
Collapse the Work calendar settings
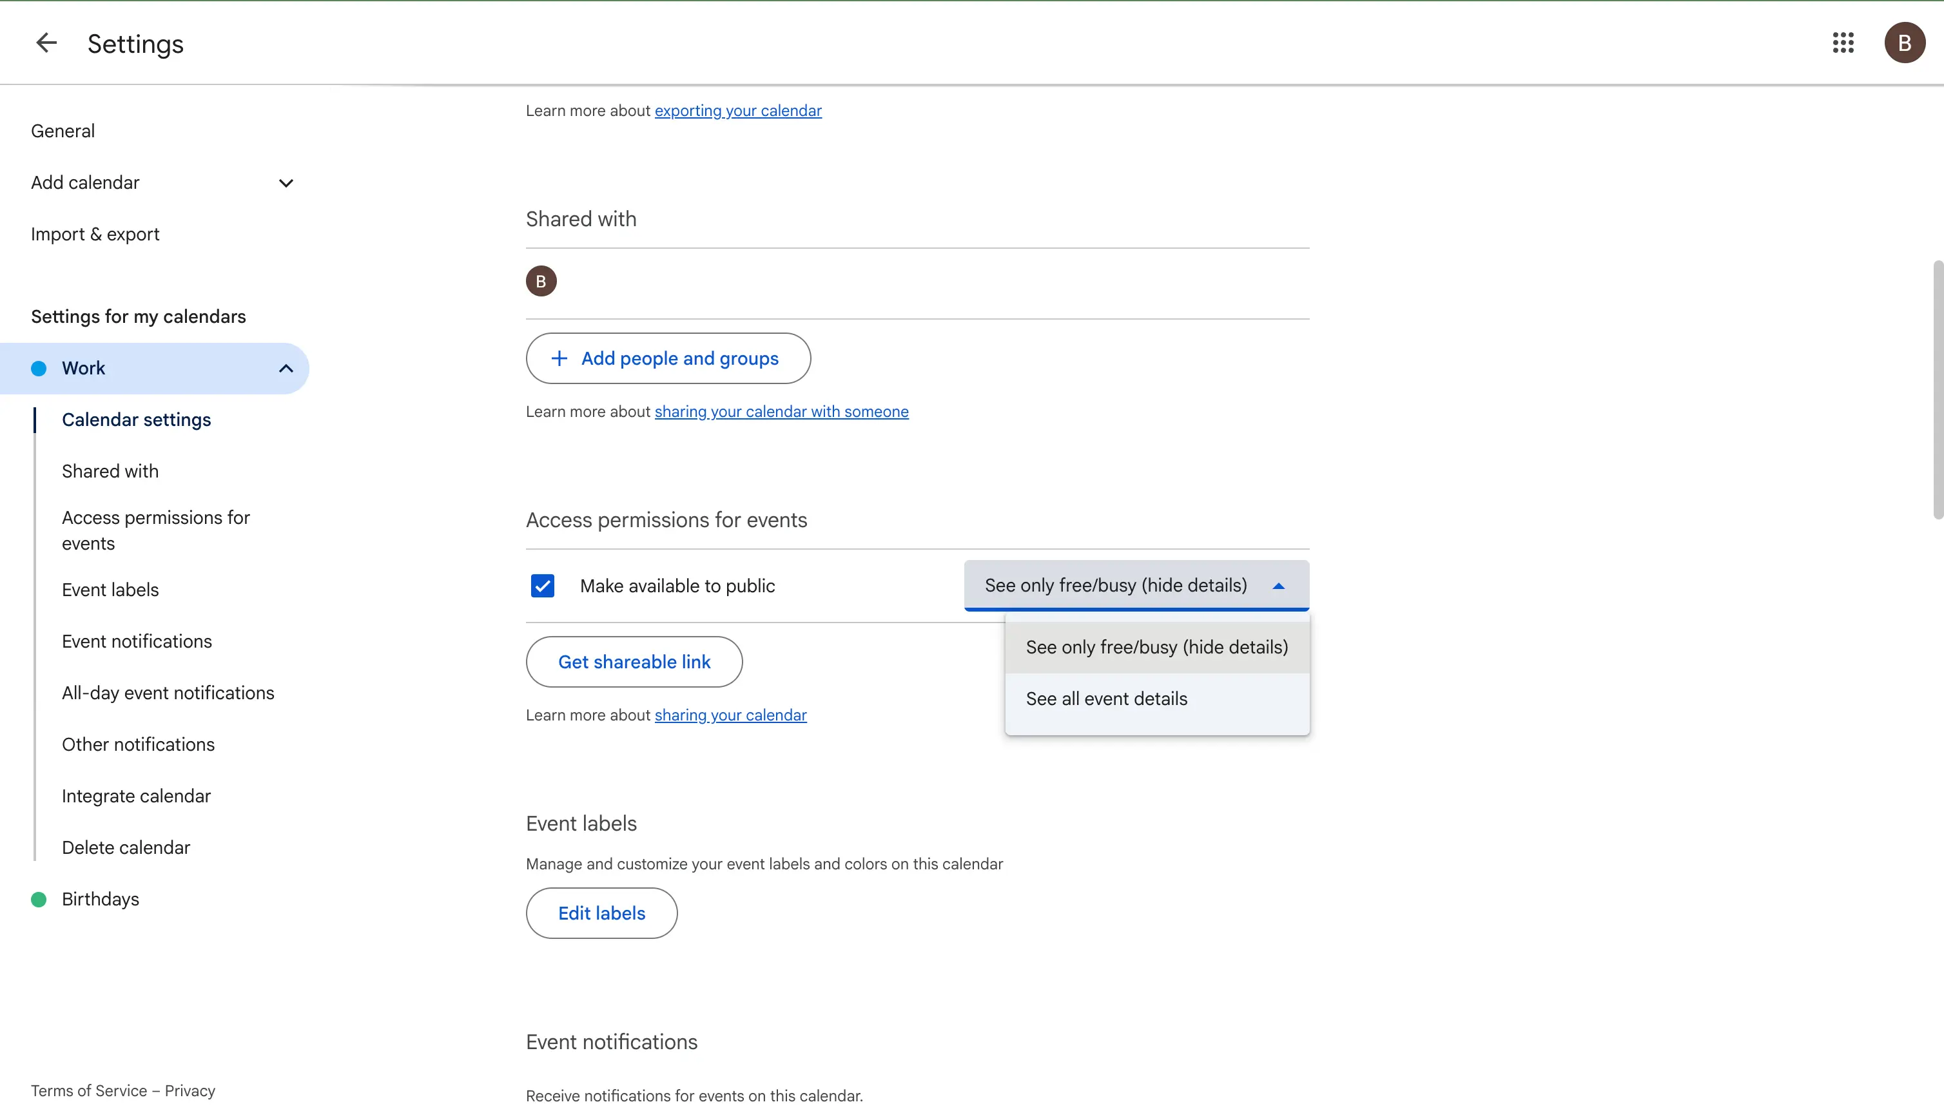click(286, 369)
